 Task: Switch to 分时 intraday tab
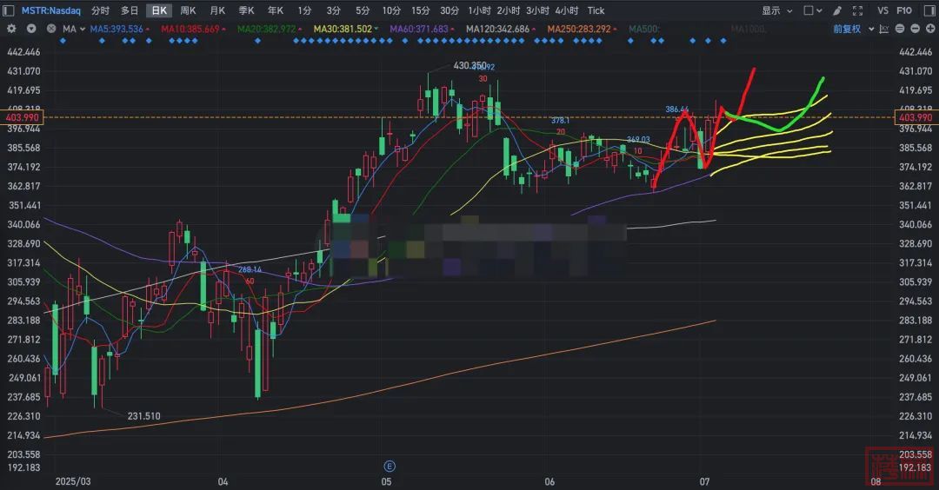(x=101, y=10)
